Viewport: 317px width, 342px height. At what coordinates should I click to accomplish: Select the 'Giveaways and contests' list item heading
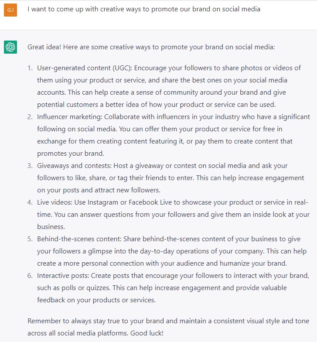pos(74,166)
